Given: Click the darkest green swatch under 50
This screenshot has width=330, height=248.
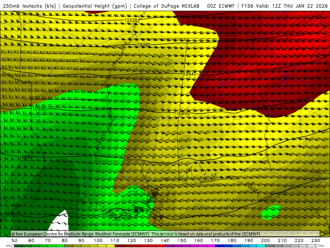Looking at the screenshot, I should 19,246.
